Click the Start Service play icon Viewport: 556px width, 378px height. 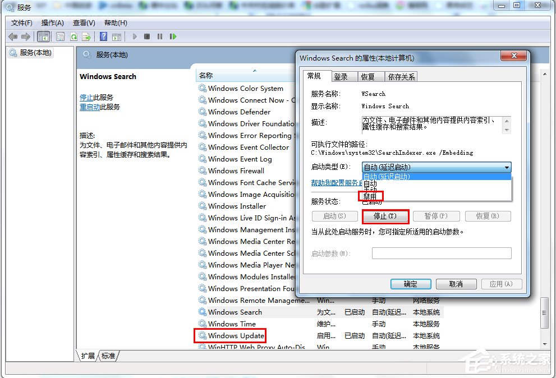135,36
